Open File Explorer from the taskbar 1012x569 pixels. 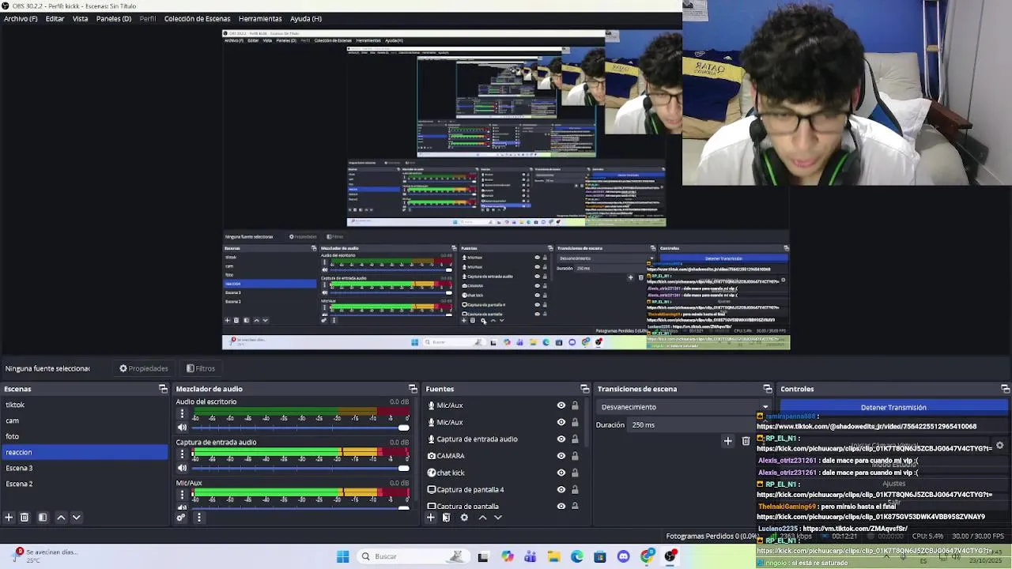(x=553, y=556)
